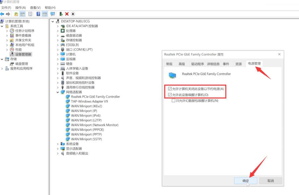Select WAN Miniport (Network Monitor) device
Screen dimensions: 299x195
95,125
